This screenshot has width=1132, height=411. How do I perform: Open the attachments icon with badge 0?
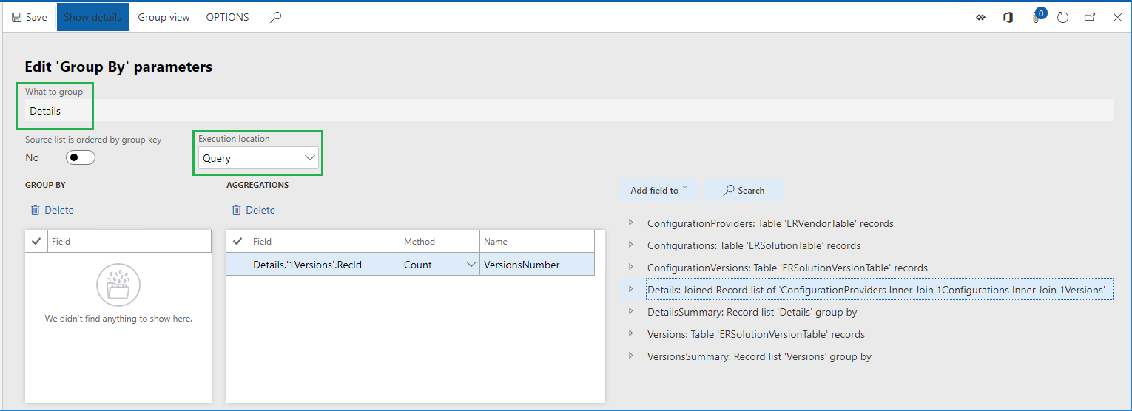1037,16
